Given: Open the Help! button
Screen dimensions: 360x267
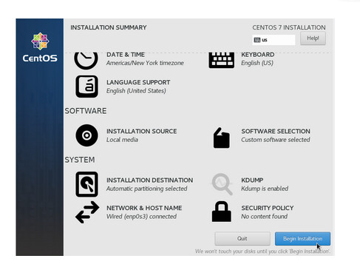Looking at the screenshot, I should 313,38.
